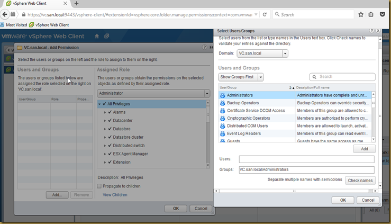Image resolution: width=391 pixels, height=224 pixels.
Task: Click the Users text input field
Action: (306, 159)
